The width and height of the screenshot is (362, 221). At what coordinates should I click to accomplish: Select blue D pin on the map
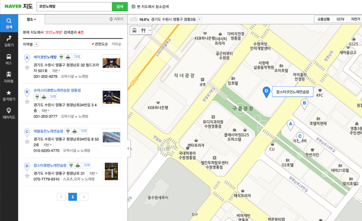tap(266, 92)
